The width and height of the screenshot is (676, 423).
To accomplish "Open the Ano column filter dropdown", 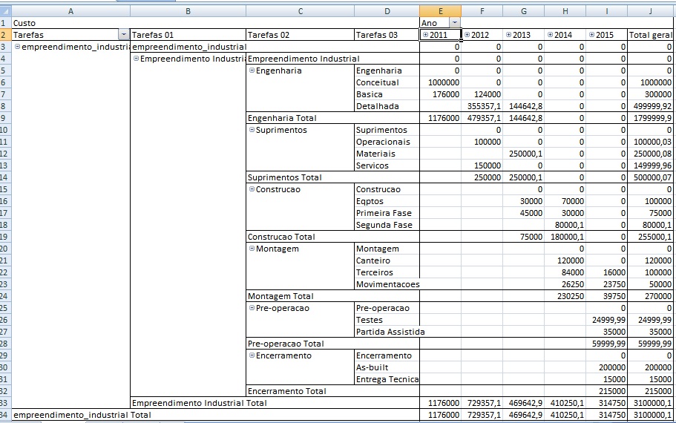I will 455,23.
